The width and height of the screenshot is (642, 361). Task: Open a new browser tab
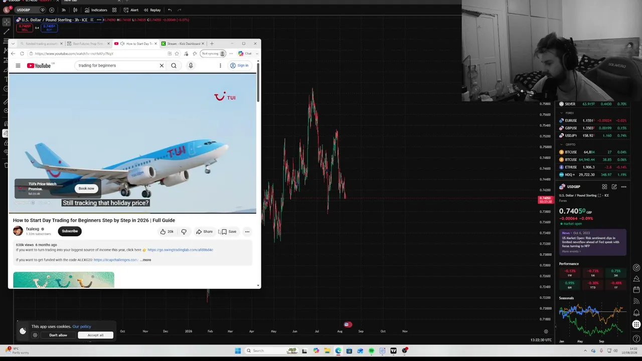pyautogui.click(x=212, y=44)
